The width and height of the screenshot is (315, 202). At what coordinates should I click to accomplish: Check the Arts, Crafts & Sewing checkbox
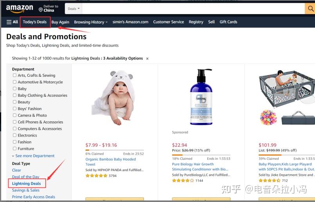[14, 76]
